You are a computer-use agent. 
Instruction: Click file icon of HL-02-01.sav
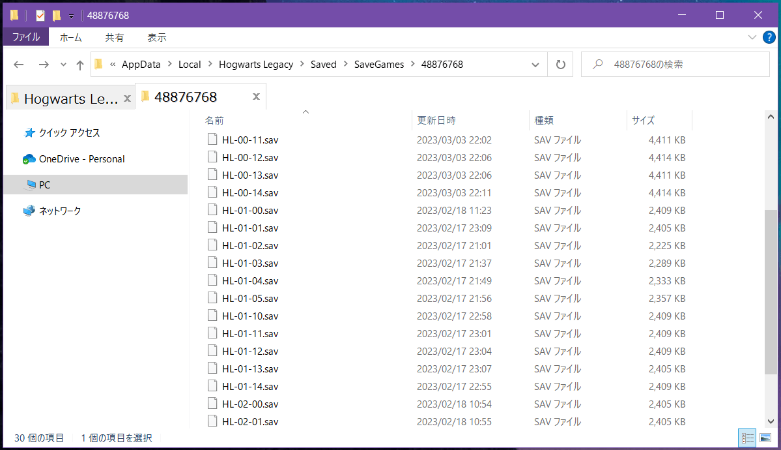click(212, 421)
